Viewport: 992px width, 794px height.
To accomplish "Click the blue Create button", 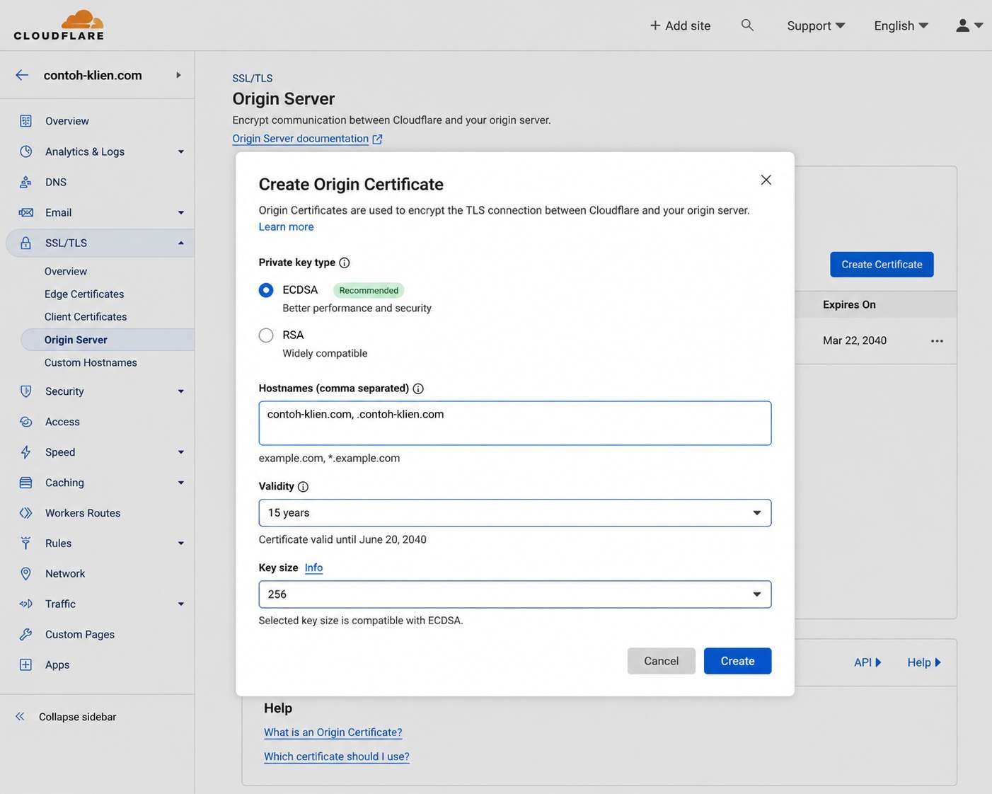I will 737,661.
